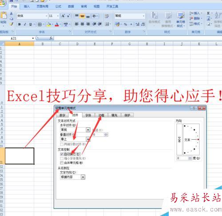Click the orientation dial 文本 pointer

[192, 140]
